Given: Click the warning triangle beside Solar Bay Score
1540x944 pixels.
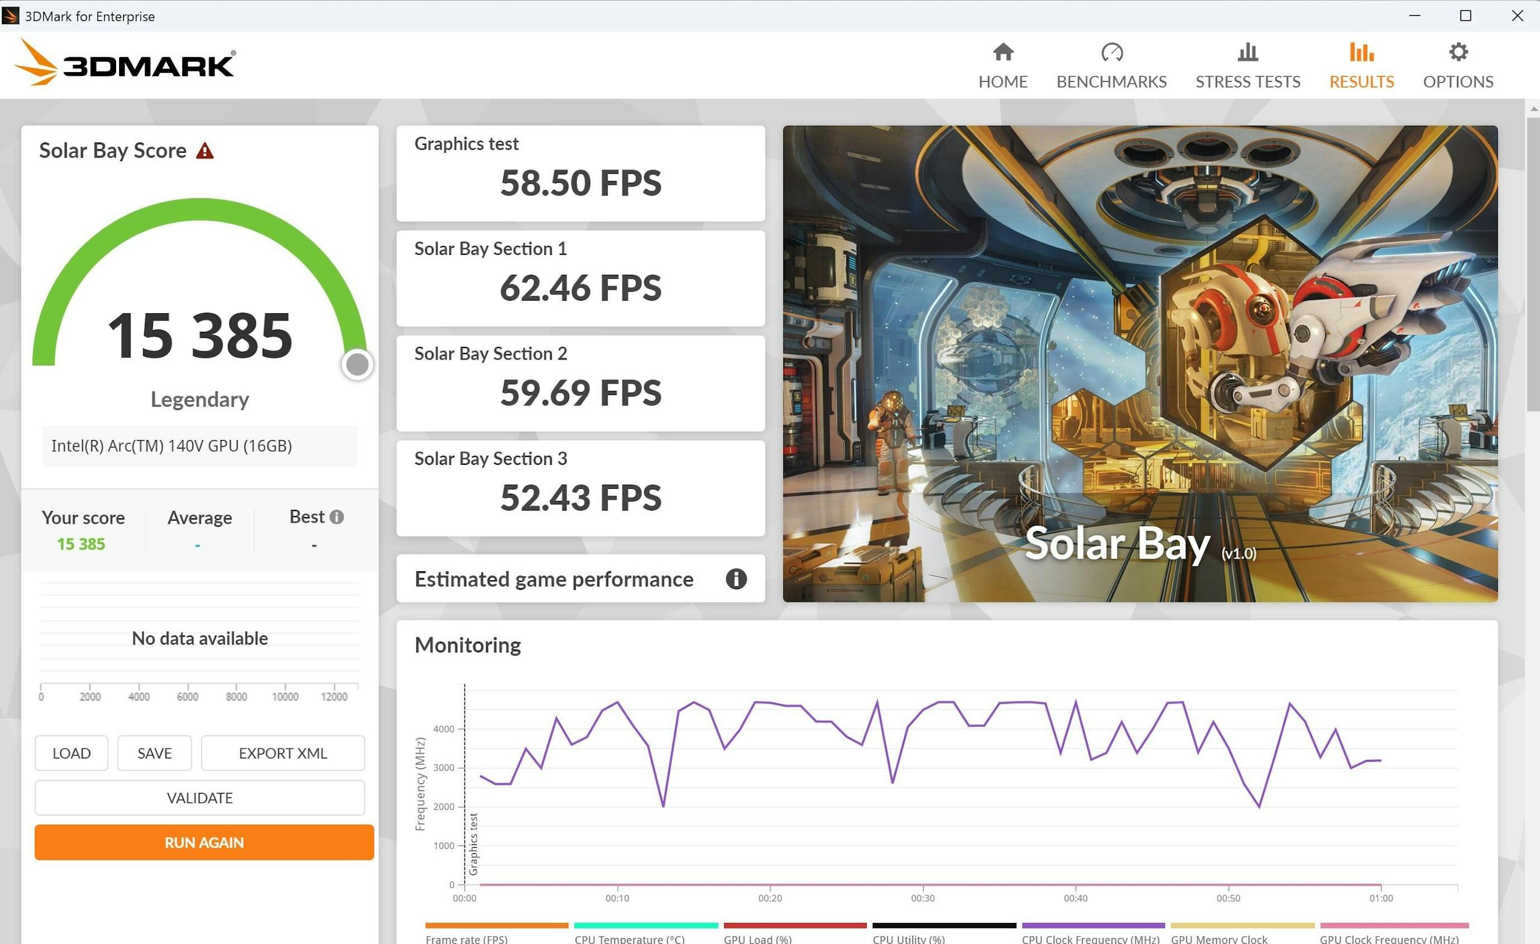Looking at the screenshot, I should [205, 150].
